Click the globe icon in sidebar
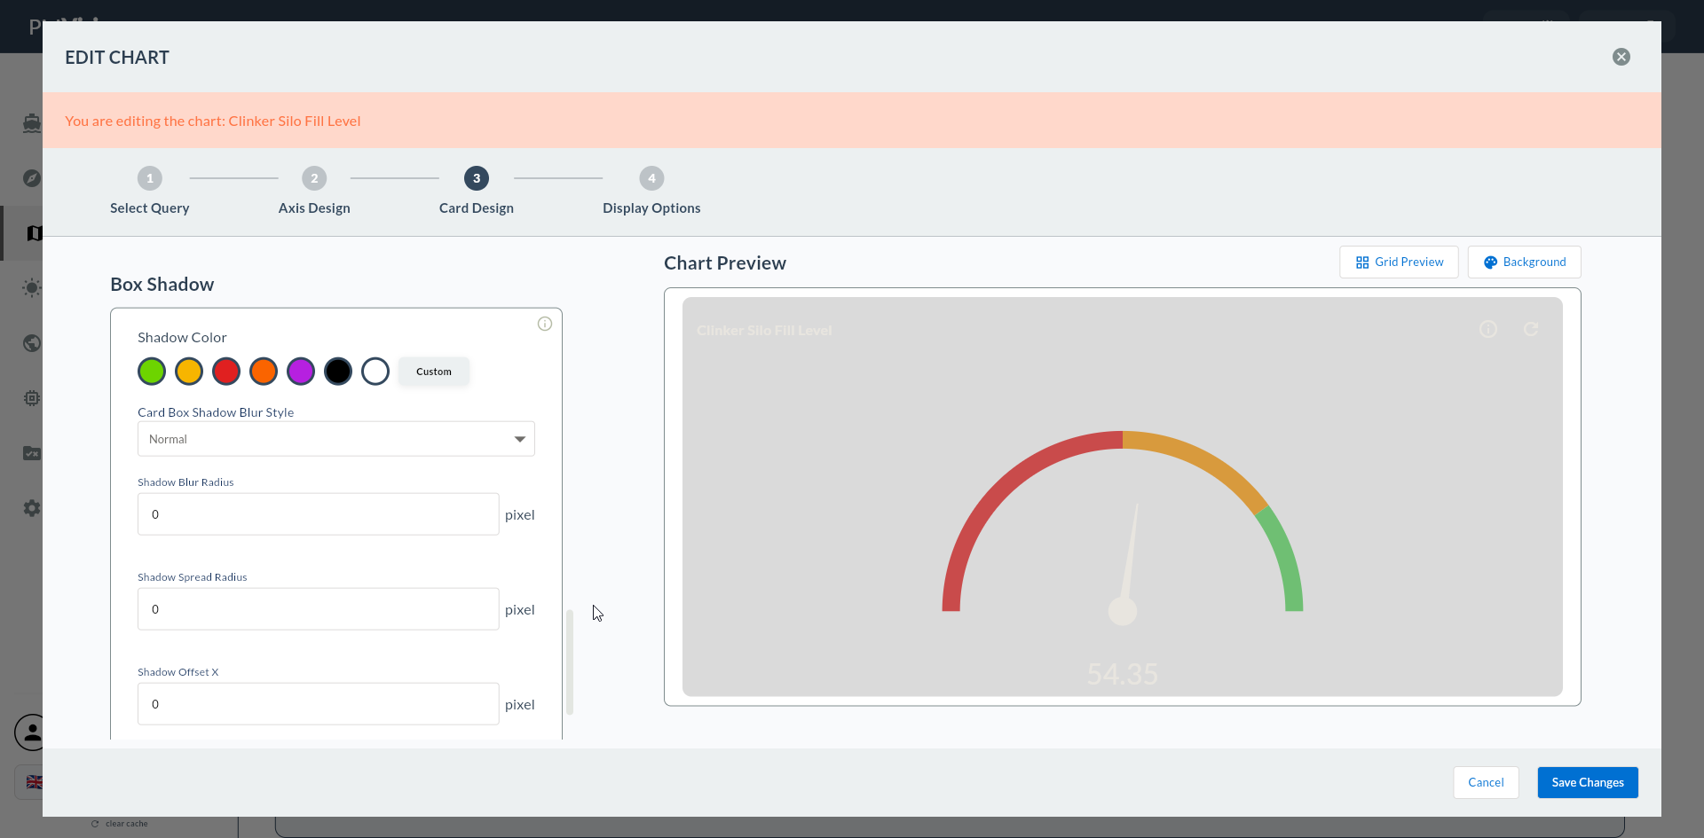This screenshot has width=1704, height=838. click(32, 343)
